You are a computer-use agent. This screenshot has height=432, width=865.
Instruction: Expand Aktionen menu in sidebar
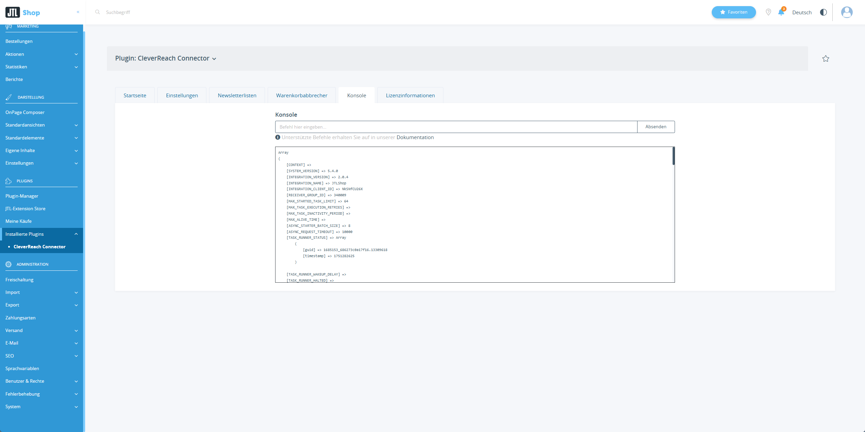[x=42, y=54]
